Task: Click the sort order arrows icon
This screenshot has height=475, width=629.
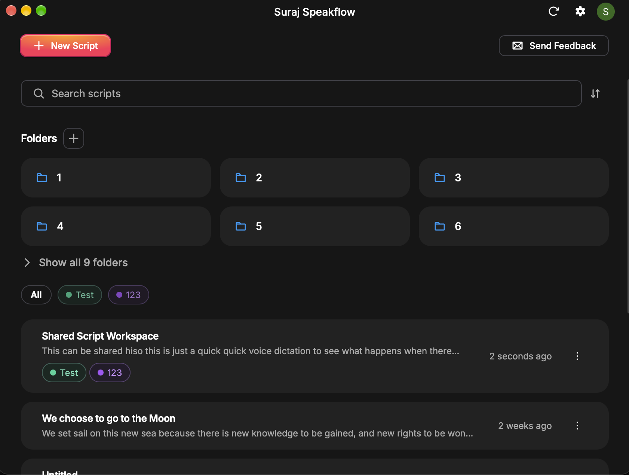Action: tap(595, 94)
